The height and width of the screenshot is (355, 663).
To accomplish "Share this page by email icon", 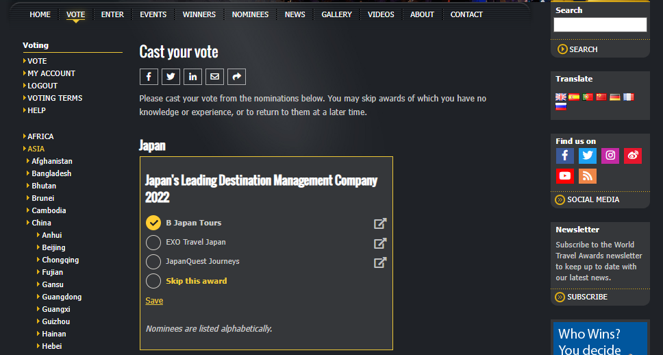I will pyautogui.click(x=214, y=77).
